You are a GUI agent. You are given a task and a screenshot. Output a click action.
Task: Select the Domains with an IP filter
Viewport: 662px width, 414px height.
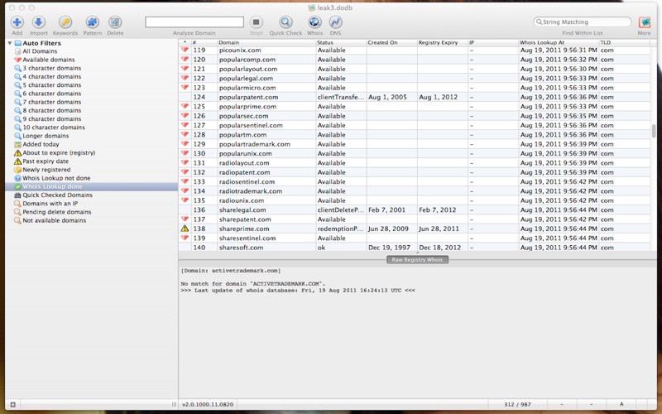(x=50, y=203)
